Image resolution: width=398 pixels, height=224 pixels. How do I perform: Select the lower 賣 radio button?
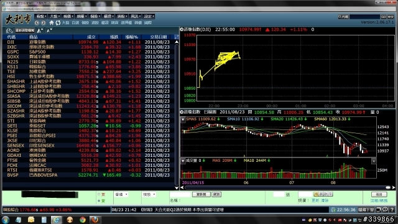99,201
